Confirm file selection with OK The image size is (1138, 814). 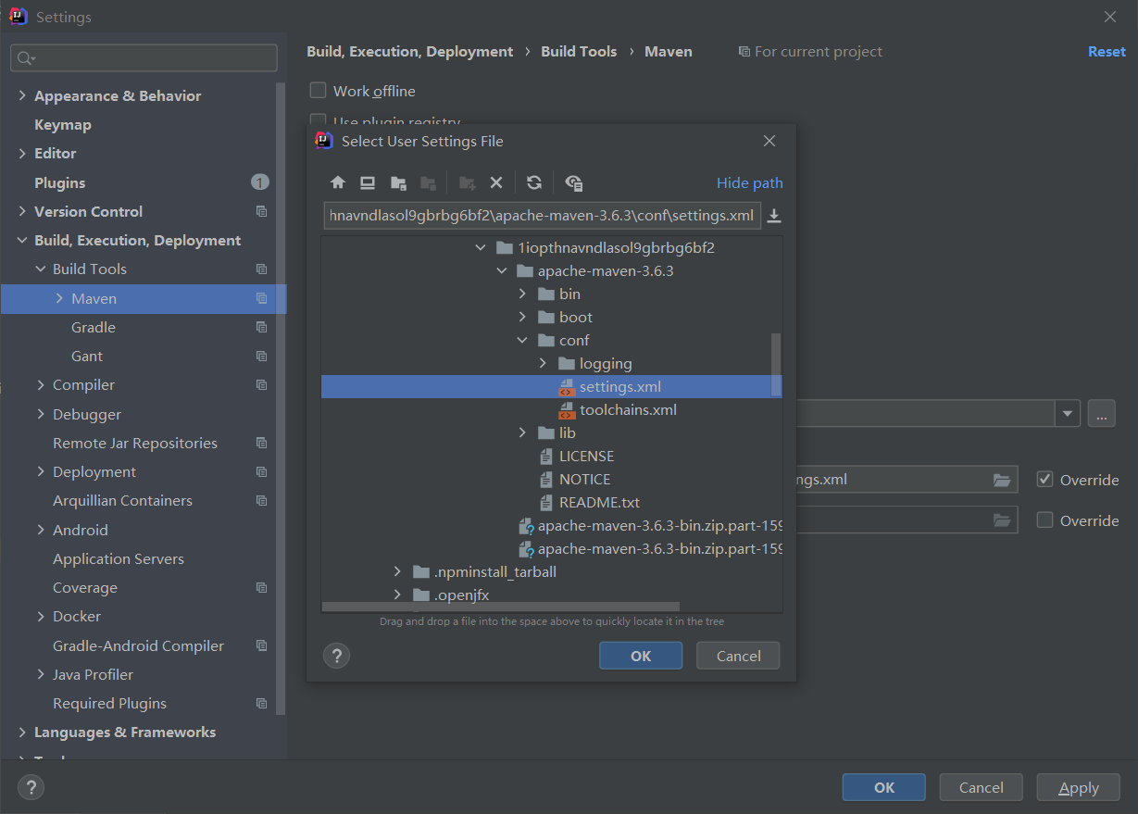(641, 656)
